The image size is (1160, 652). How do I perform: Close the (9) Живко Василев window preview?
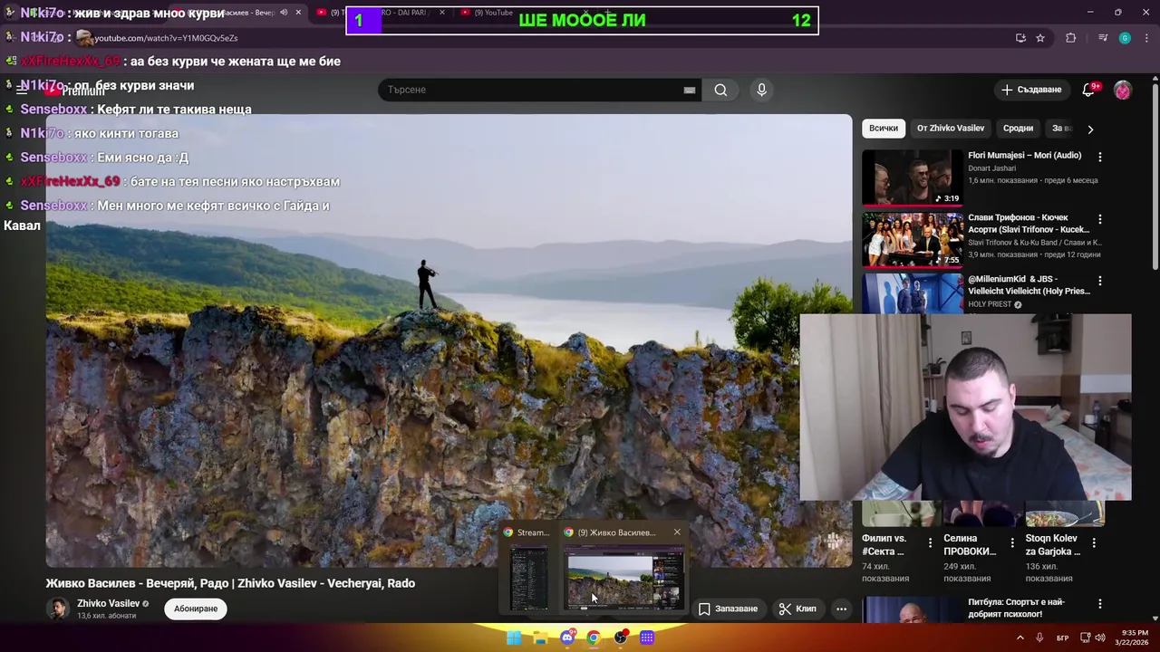(677, 532)
